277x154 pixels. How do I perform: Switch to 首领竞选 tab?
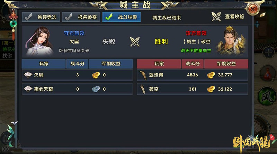(41, 17)
